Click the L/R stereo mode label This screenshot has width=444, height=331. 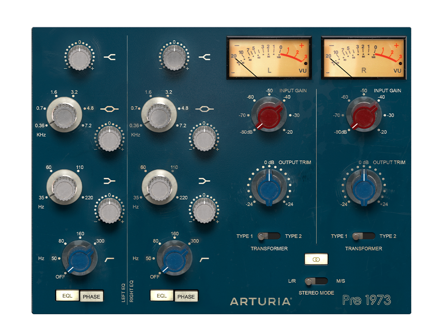tap(292, 281)
